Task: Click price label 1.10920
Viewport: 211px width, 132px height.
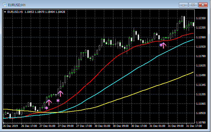Action: coord(201,113)
